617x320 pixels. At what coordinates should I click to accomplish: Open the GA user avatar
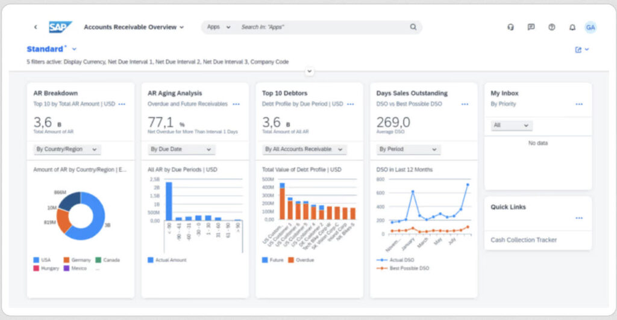[x=590, y=27]
